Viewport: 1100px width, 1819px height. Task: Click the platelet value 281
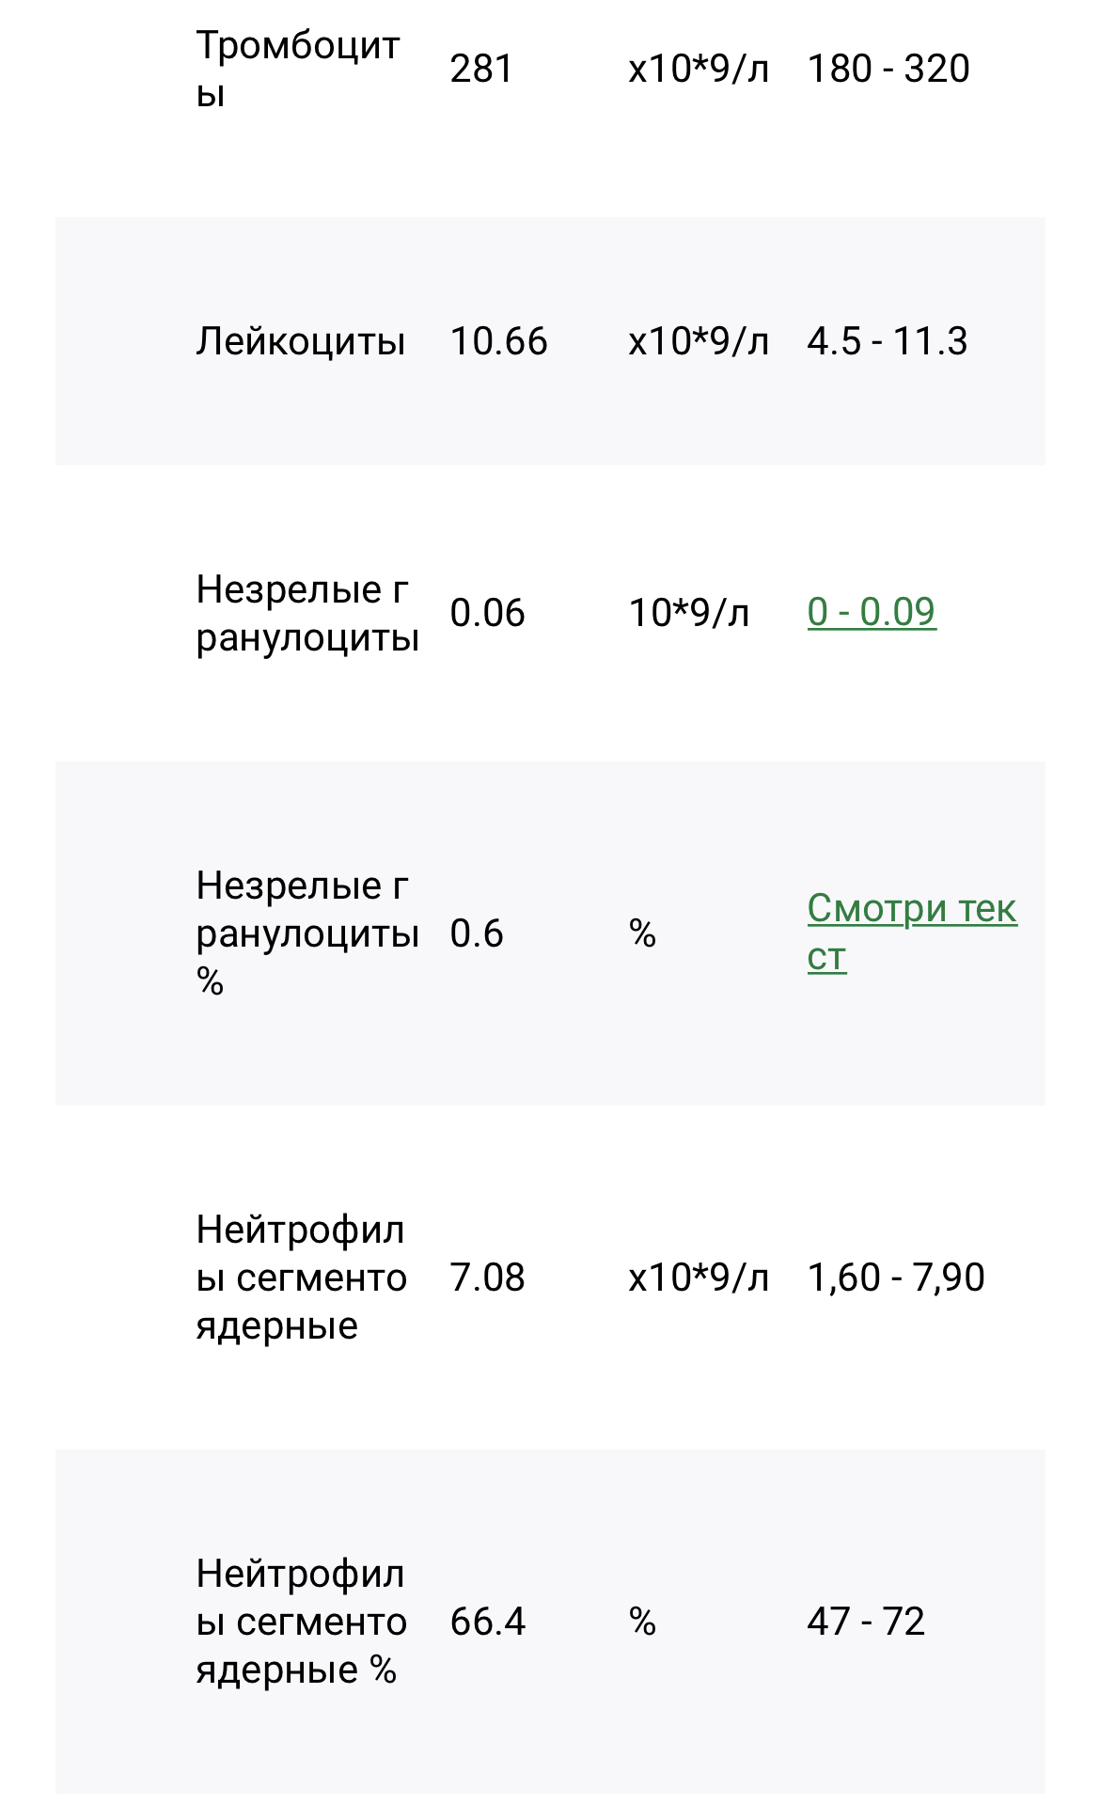point(481,69)
